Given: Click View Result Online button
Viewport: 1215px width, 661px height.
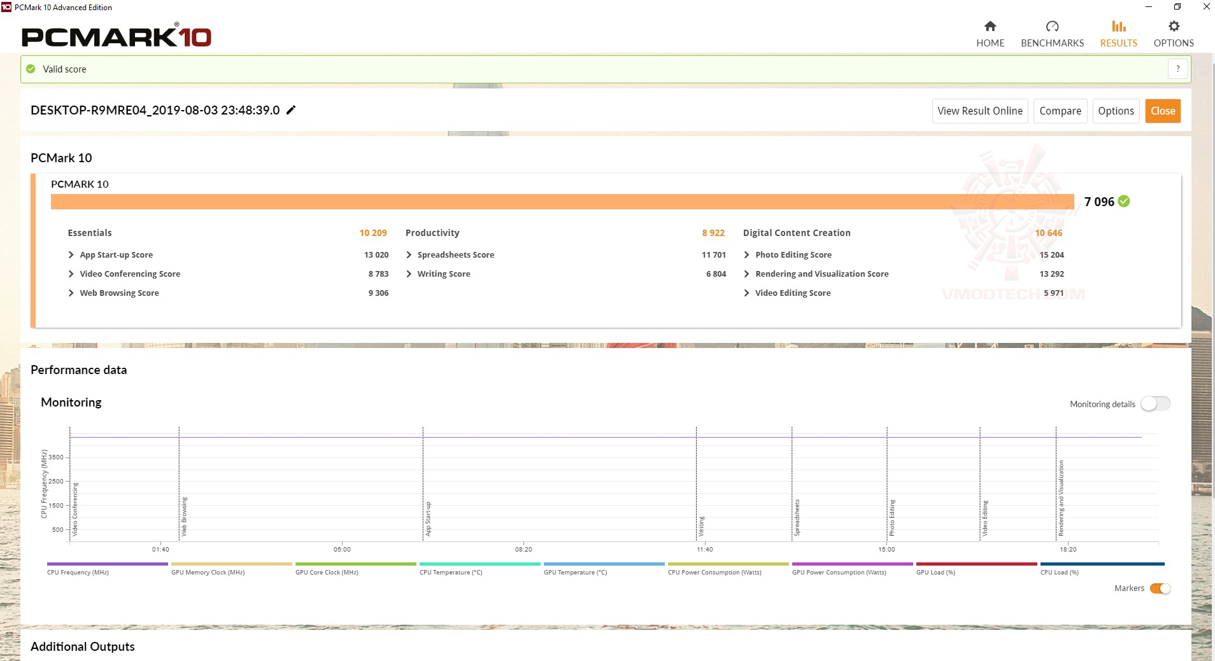Looking at the screenshot, I should point(980,111).
